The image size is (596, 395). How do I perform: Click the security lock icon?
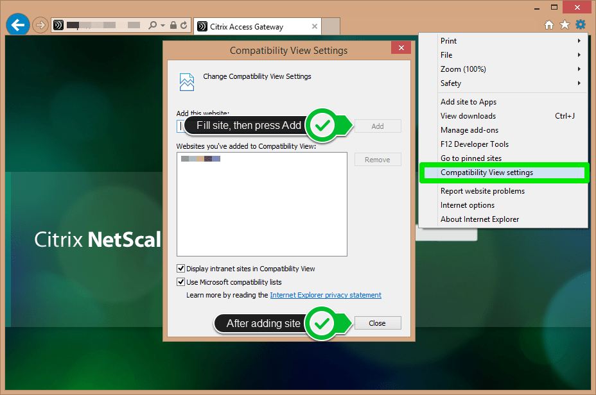click(x=173, y=24)
